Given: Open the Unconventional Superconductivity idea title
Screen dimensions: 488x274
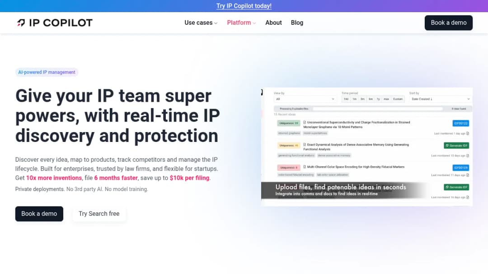Looking at the screenshot, I should [x=357, y=125].
